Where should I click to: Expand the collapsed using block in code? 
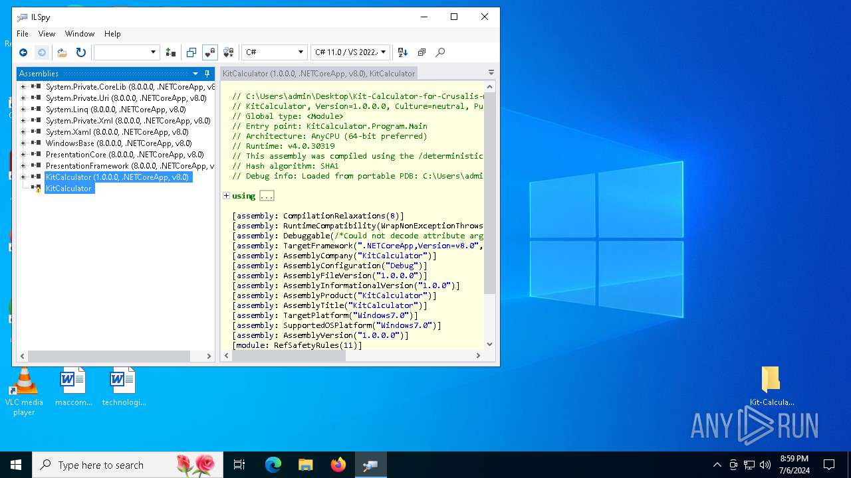[226, 196]
